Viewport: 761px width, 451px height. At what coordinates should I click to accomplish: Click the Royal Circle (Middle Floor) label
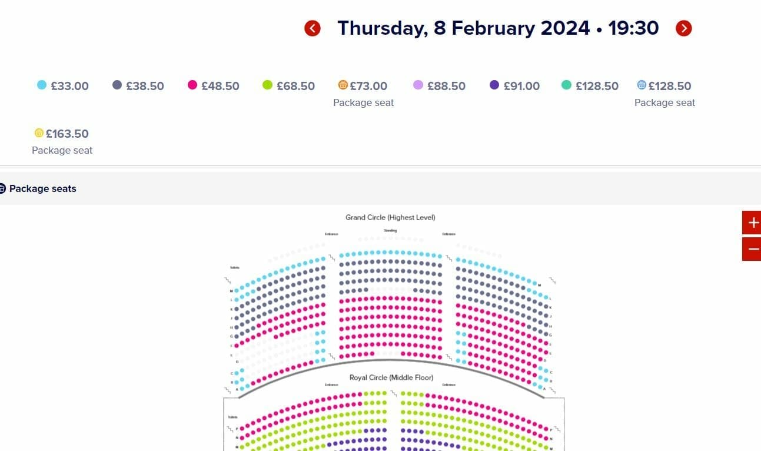click(391, 377)
